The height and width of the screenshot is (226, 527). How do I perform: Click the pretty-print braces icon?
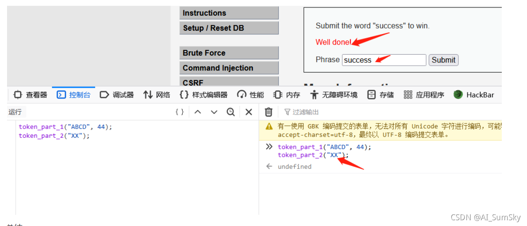179,112
